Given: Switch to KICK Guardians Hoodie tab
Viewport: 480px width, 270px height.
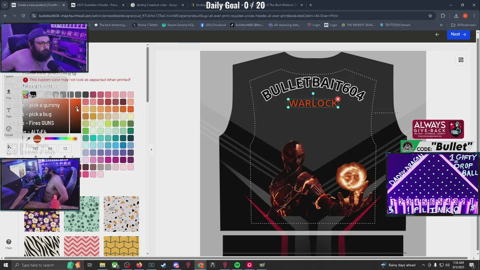Looking at the screenshot, I should (97, 5).
